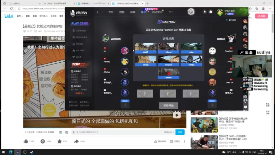The image size is (275, 155).
Task: Click the PLAY CS:GO banner
Action: [x=80, y=23]
